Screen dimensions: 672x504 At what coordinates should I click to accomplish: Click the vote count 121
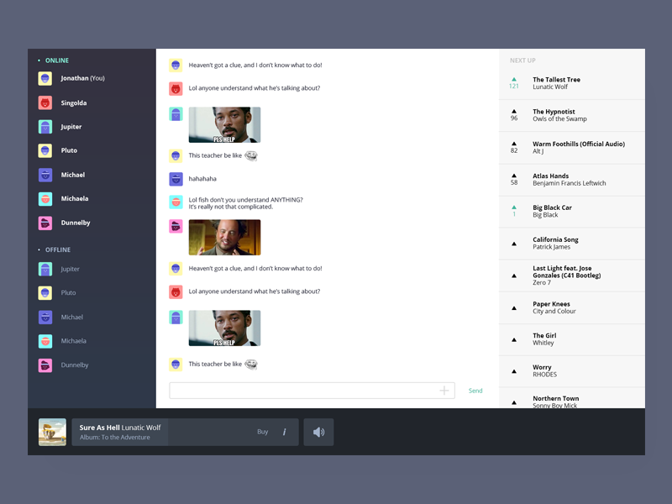pos(514,87)
